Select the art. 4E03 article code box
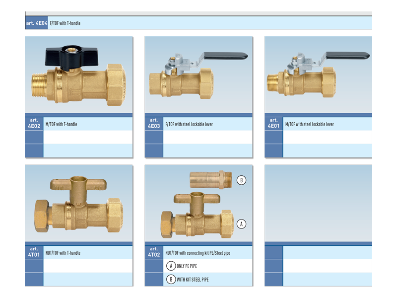The height and width of the screenshot is (298, 397). [x=154, y=123]
